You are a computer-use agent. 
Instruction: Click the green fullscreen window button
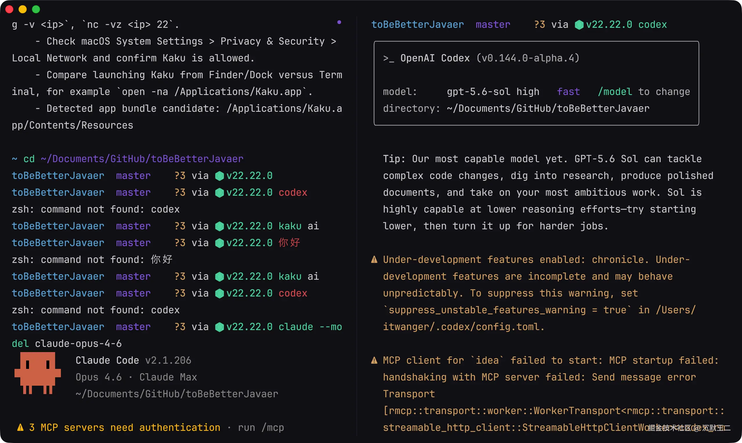pyautogui.click(x=36, y=9)
